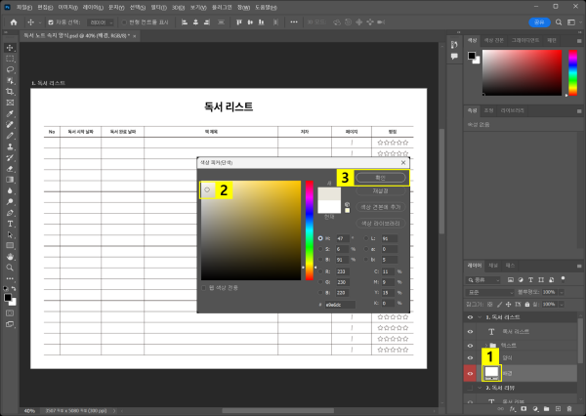Filter layers by type layers (T icon)
Image resolution: width=586 pixels, height=416 pixels.
click(530, 279)
